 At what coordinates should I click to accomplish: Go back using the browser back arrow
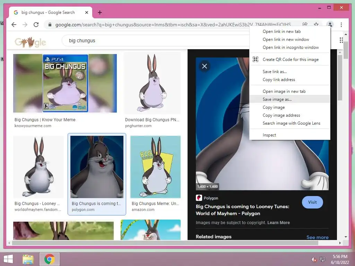(x=14, y=25)
